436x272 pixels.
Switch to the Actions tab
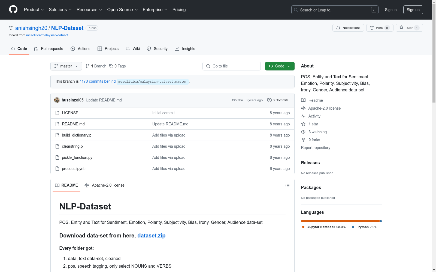pyautogui.click(x=80, y=49)
